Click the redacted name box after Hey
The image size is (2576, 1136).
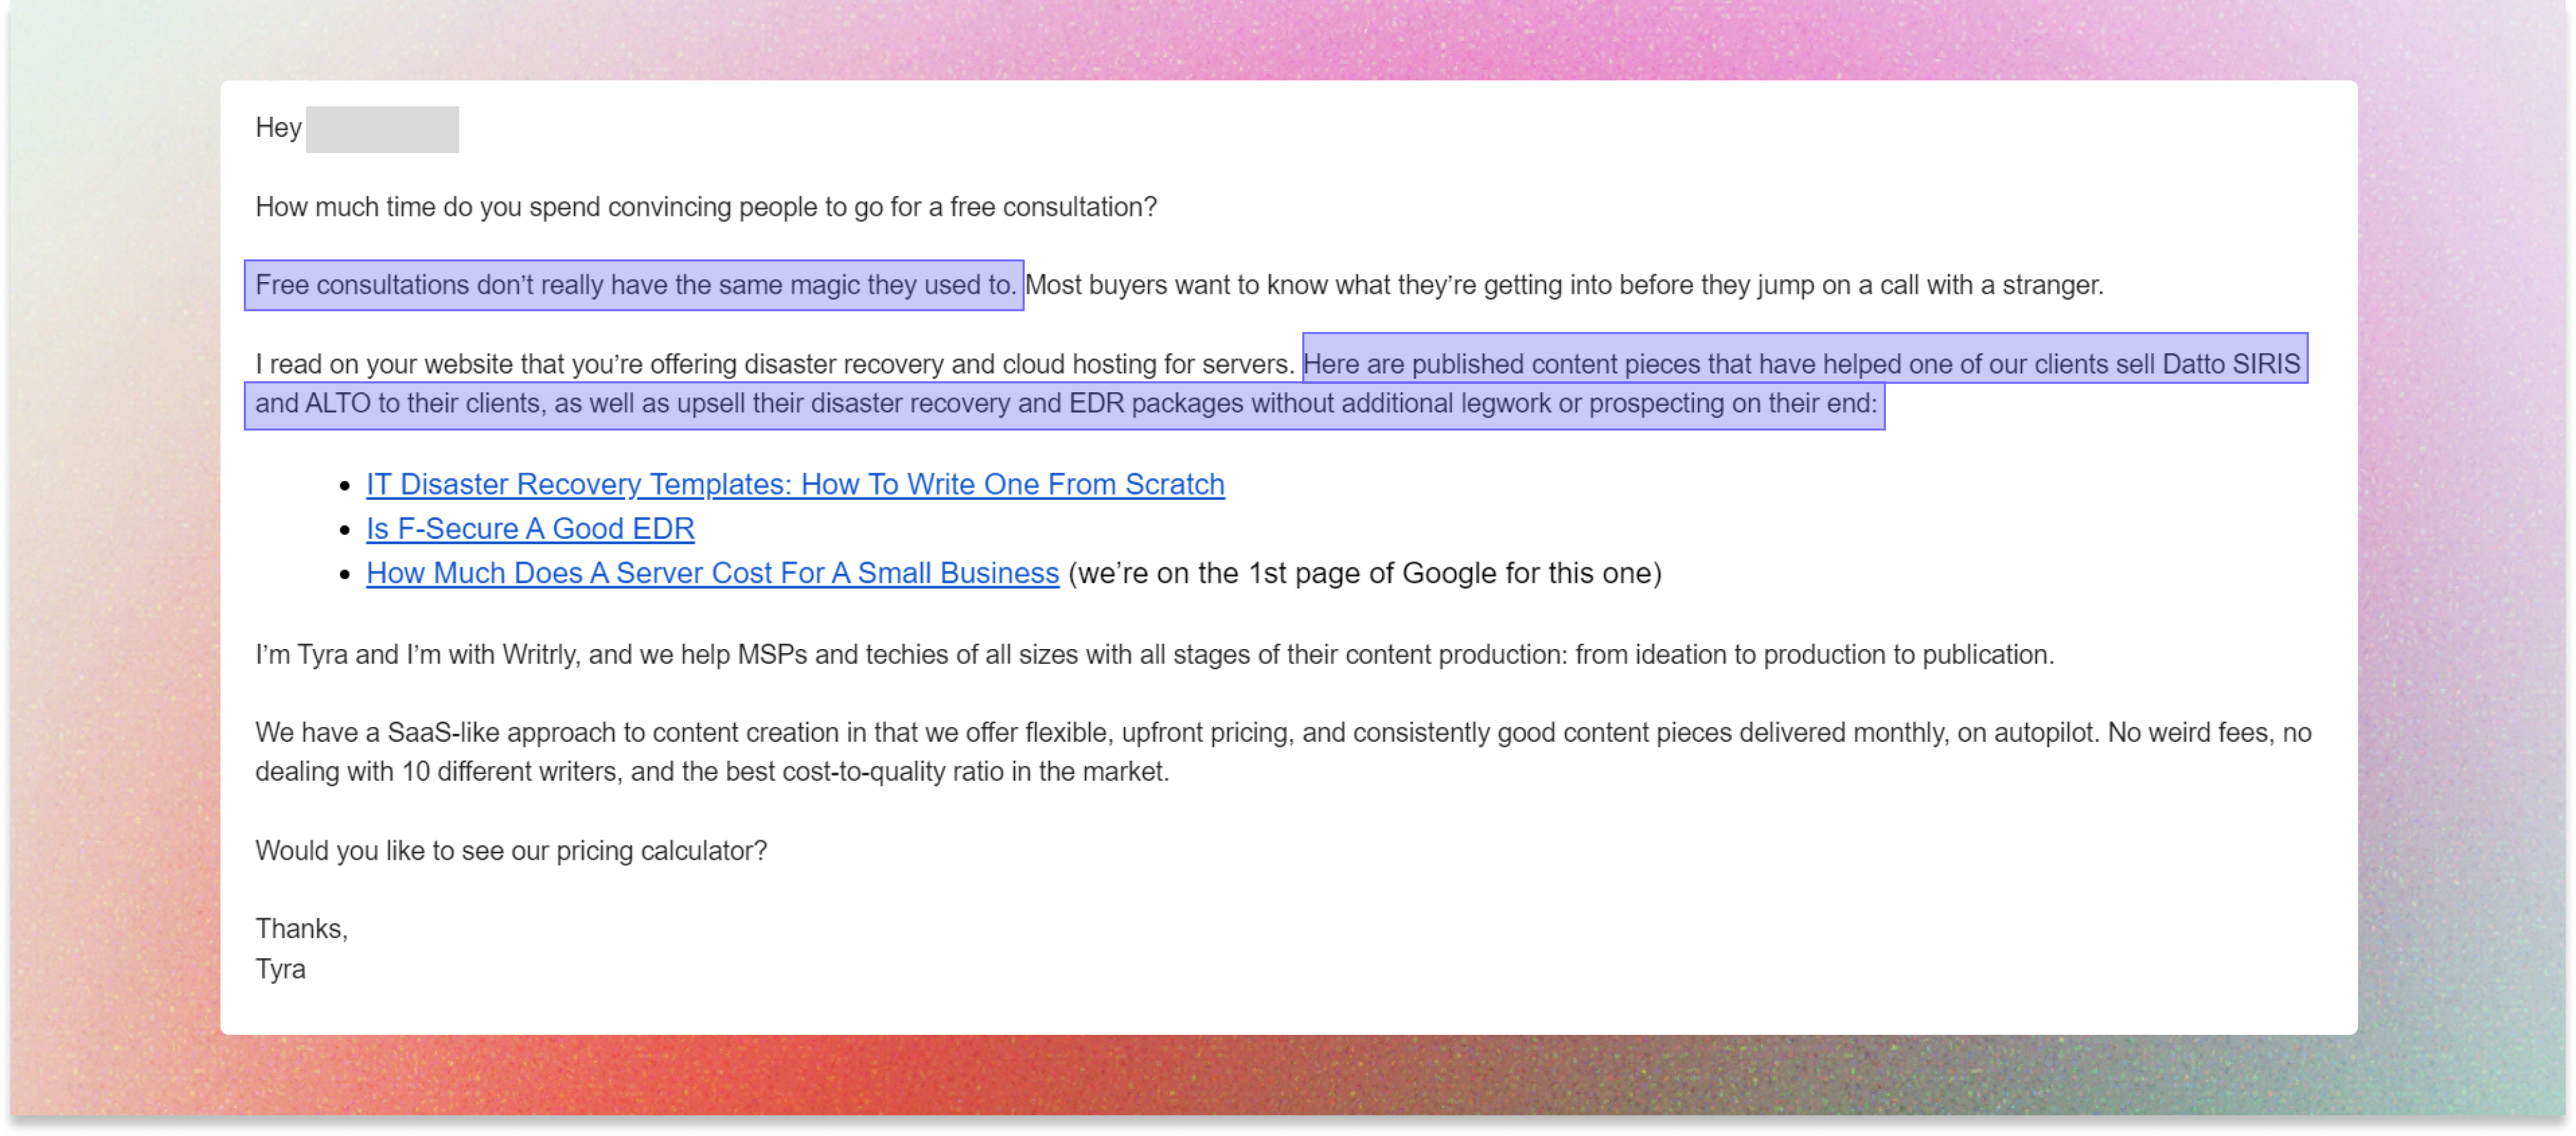point(382,129)
